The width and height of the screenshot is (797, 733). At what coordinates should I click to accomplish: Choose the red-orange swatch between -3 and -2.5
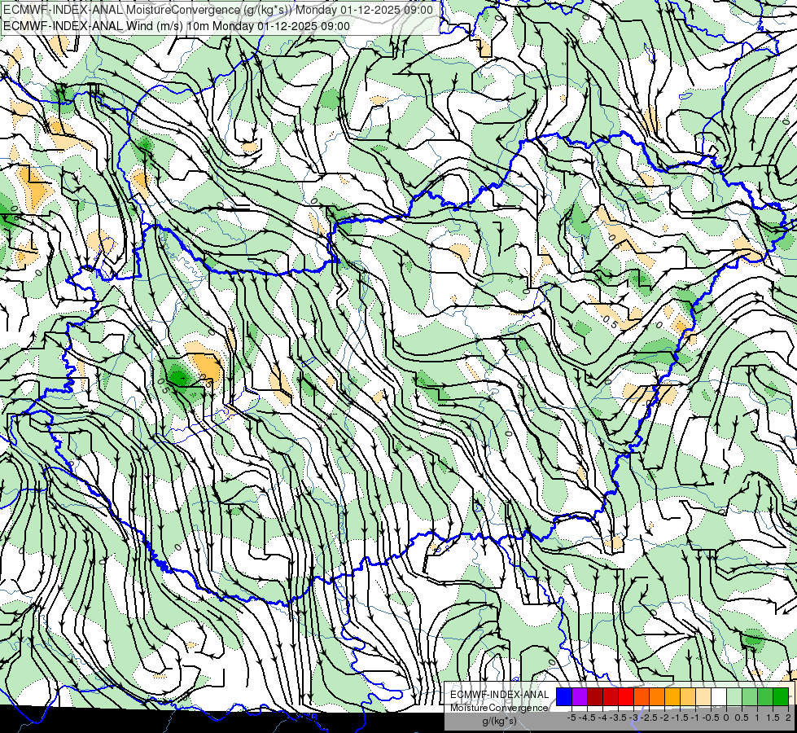(642, 697)
